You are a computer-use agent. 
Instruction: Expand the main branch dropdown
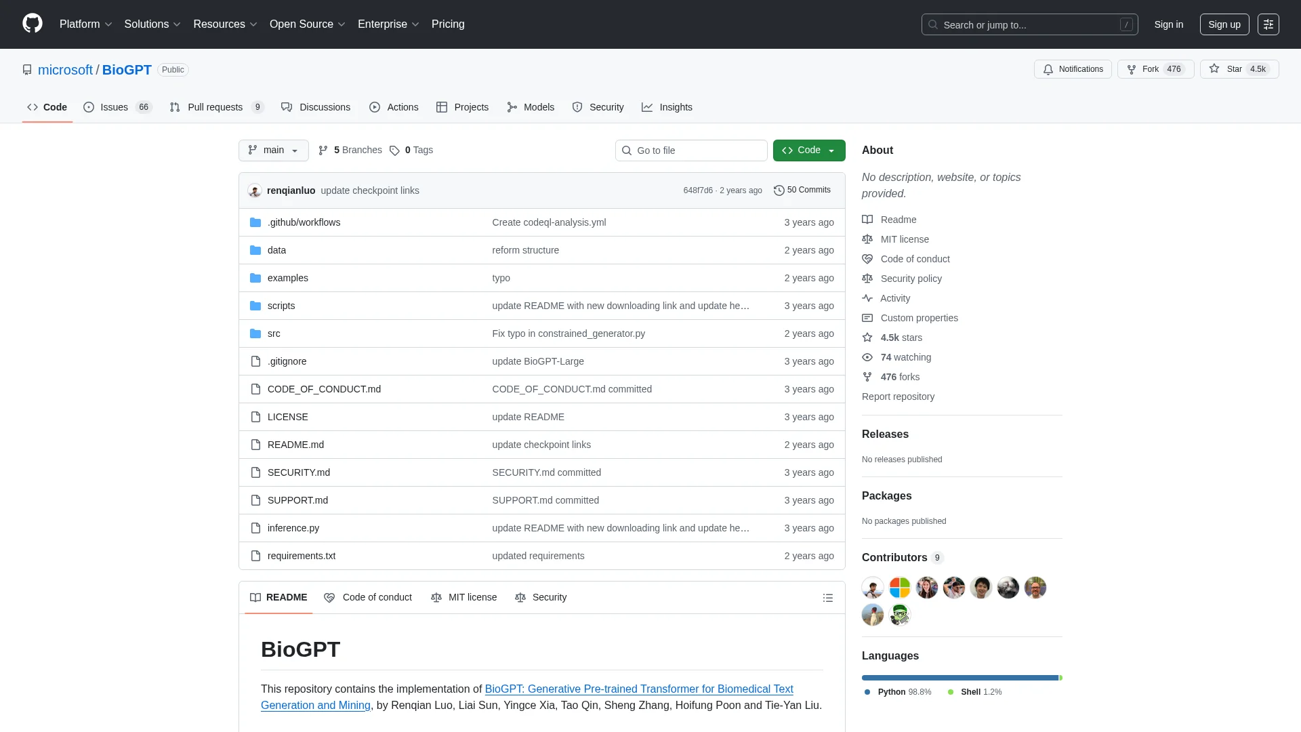(273, 150)
